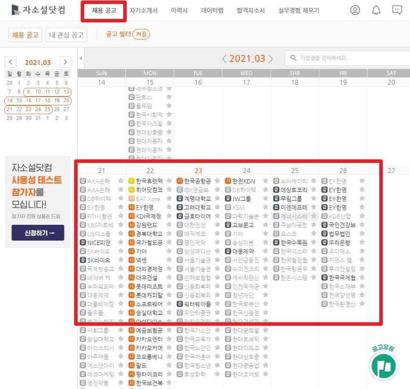Open the 이엔에프테 job posting

(x=294, y=207)
